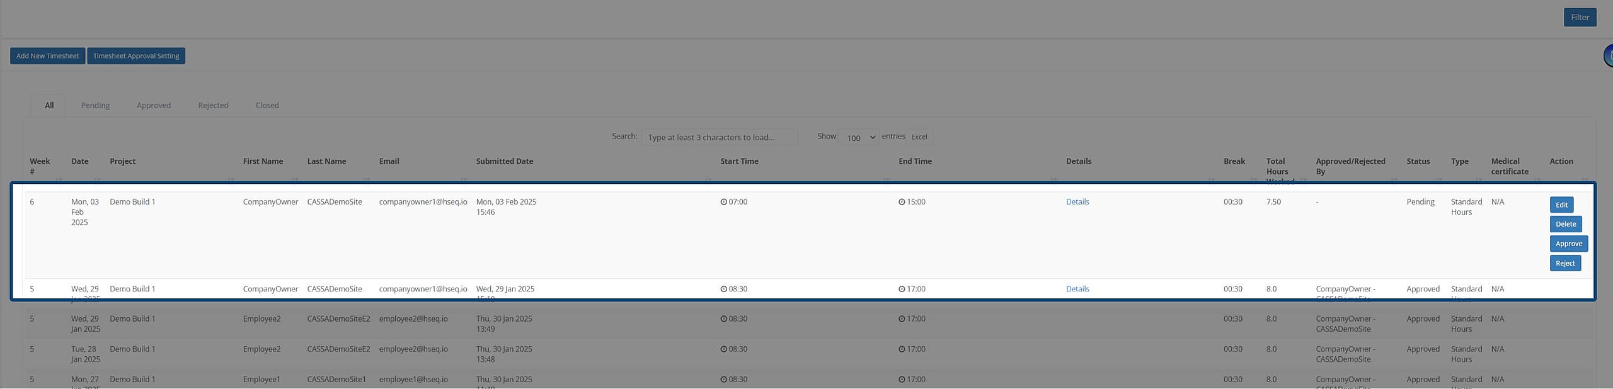
Task: Sort by First Name column
Action: (263, 161)
